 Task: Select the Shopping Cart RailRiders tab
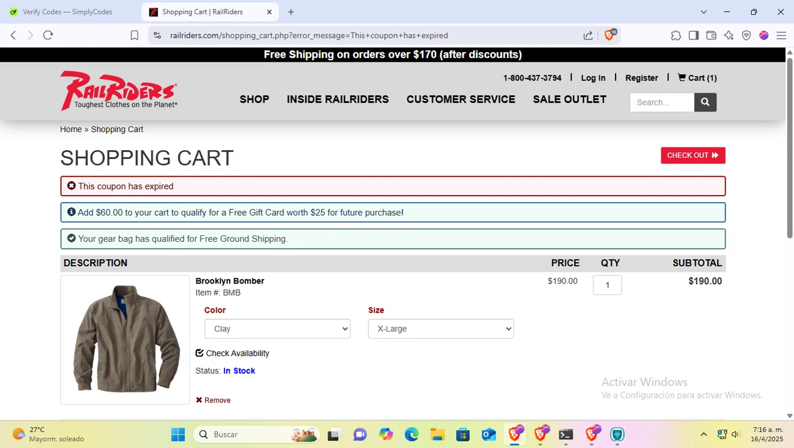click(210, 12)
